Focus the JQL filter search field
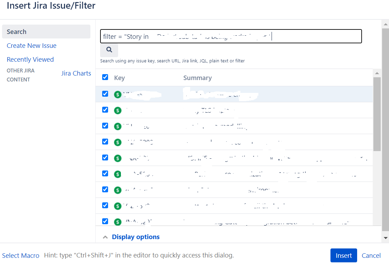 pyautogui.click(x=231, y=36)
